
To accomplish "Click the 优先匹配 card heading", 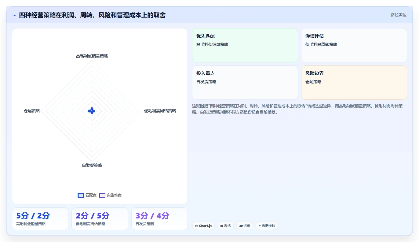I will click(206, 36).
